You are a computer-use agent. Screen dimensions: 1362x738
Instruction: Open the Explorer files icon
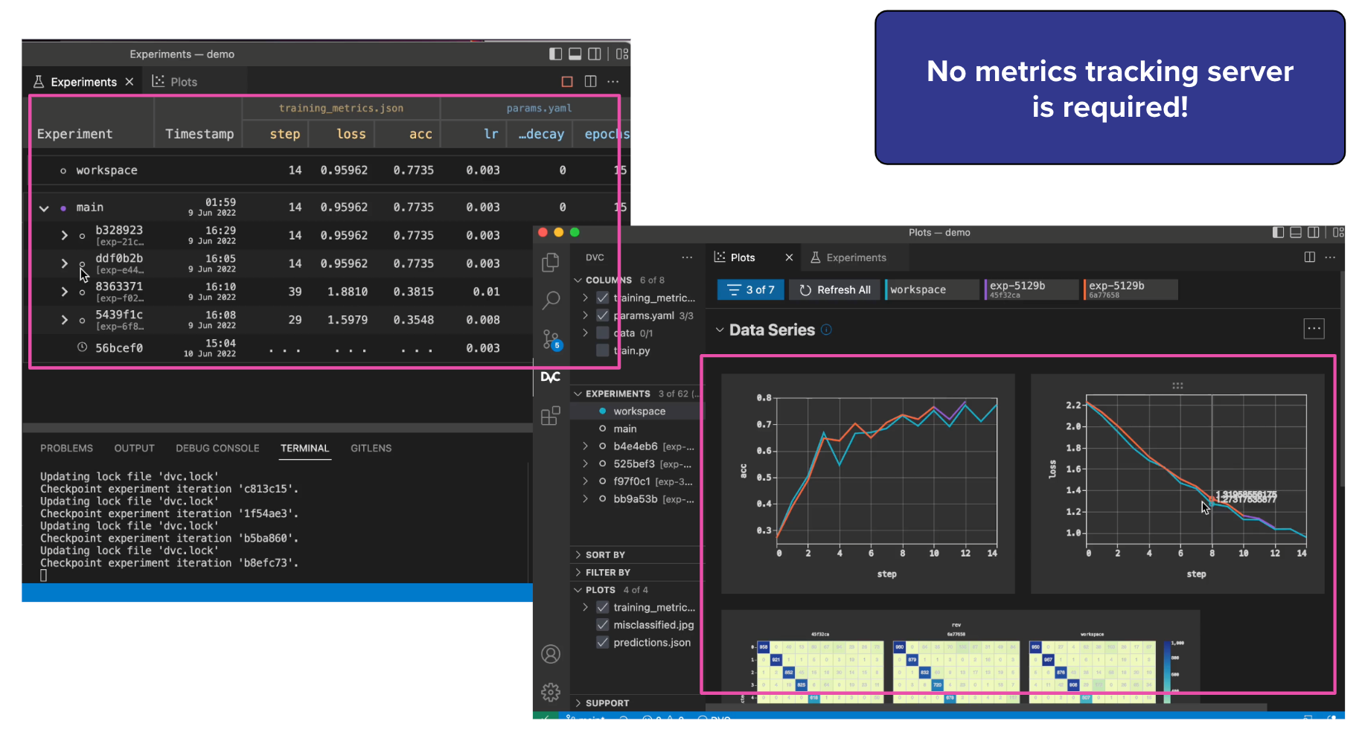pos(551,263)
